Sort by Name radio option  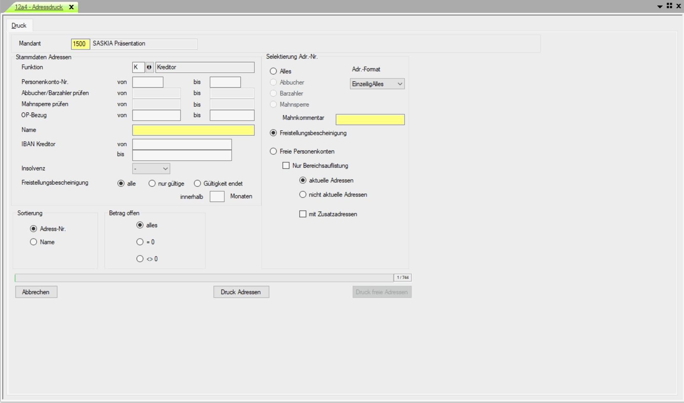tap(33, 242)
